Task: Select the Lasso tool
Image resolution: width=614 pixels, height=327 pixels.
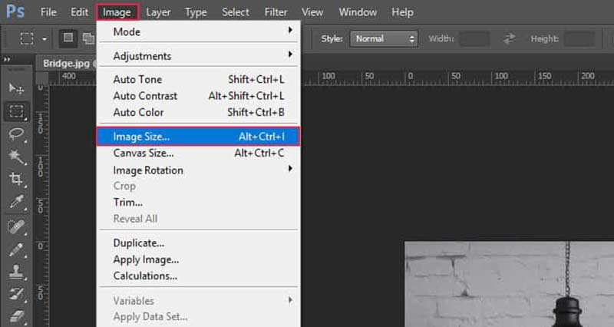Action: (16, 134)
